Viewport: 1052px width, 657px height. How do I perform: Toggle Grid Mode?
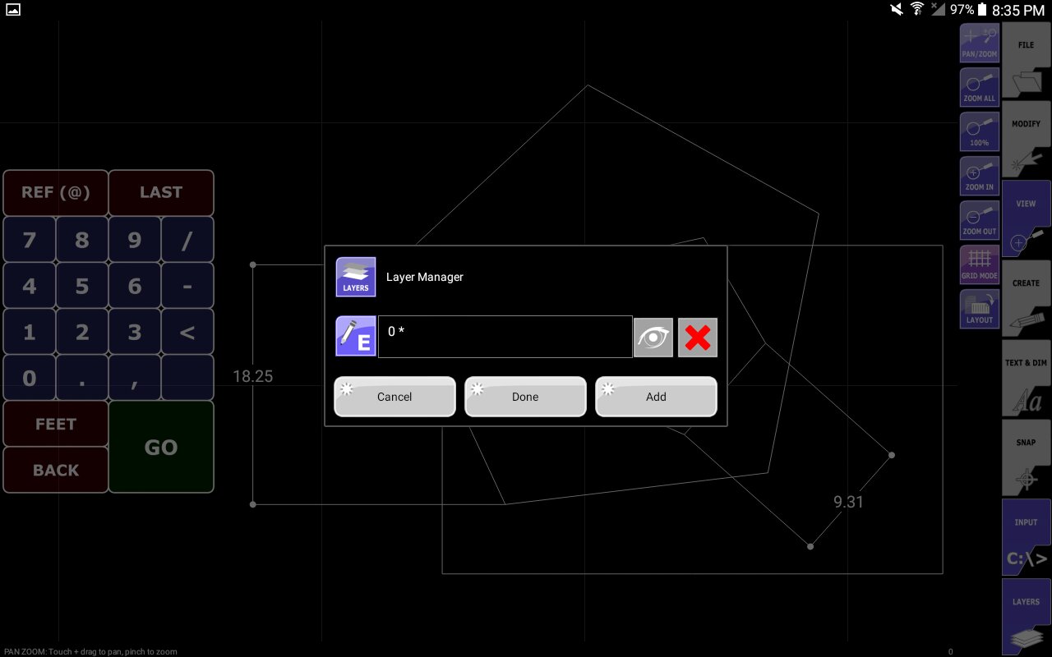980,264
